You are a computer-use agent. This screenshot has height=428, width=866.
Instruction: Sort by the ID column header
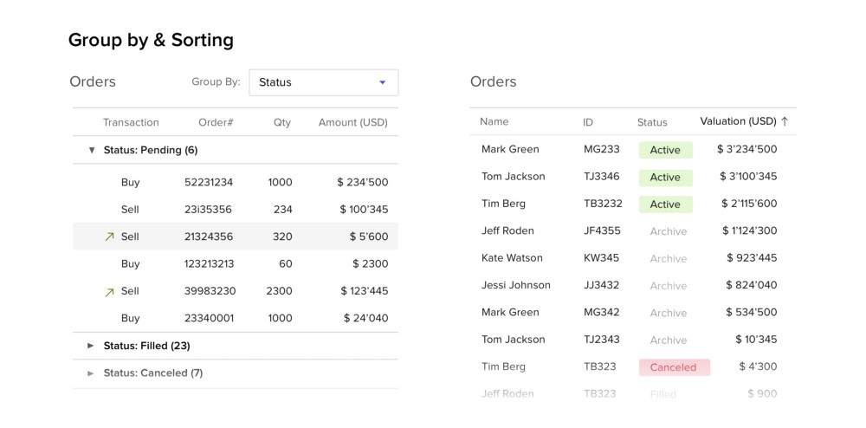coord(588,122)
